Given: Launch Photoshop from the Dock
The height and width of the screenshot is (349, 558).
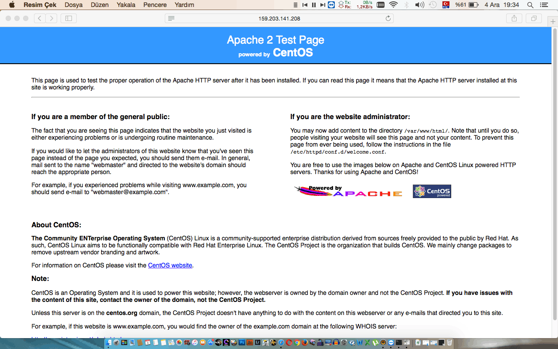Looking at the screenshot, I should [242, 342].
